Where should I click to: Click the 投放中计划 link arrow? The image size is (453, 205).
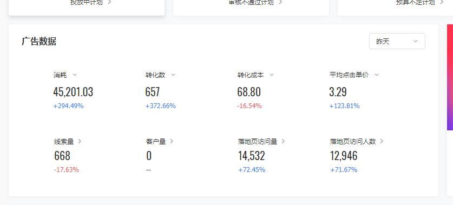pos(109,2)
